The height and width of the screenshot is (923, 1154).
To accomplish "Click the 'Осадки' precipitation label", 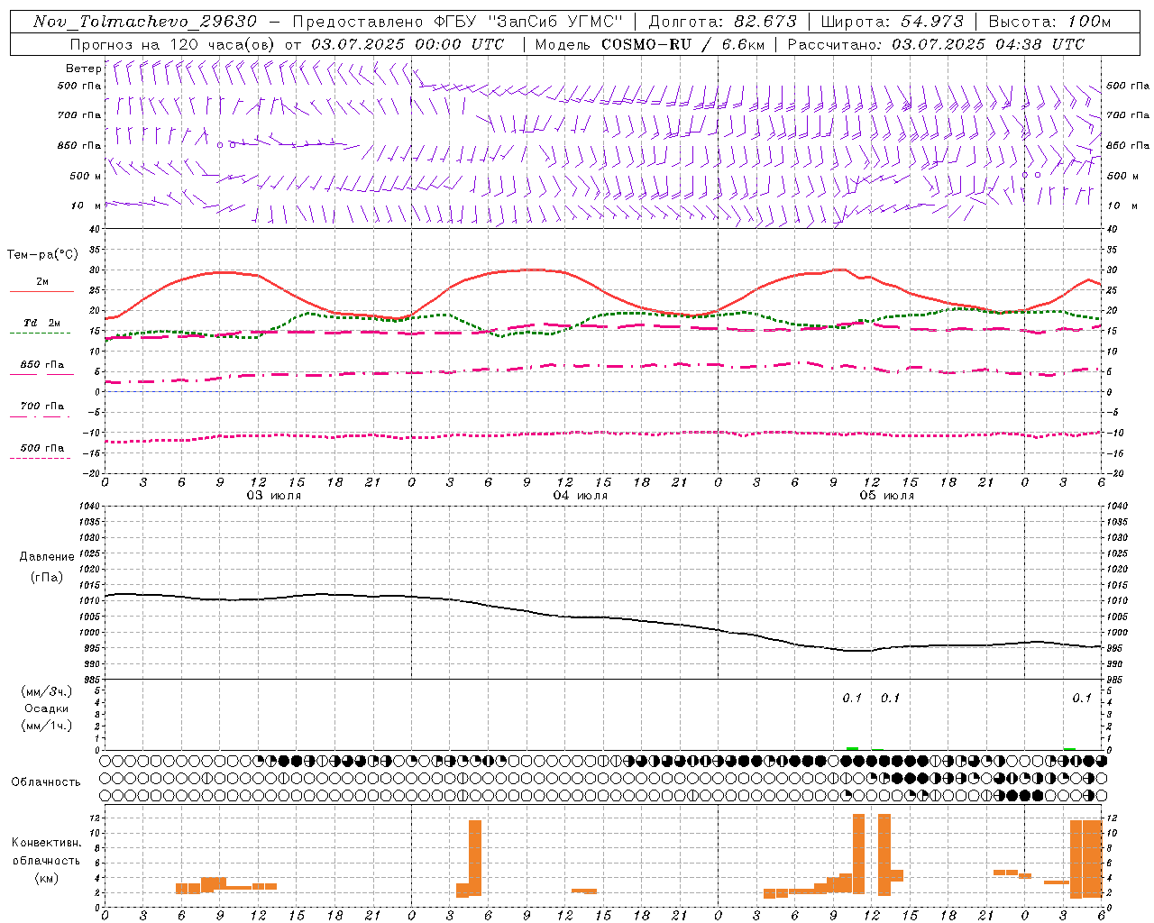I will [47, 708].
